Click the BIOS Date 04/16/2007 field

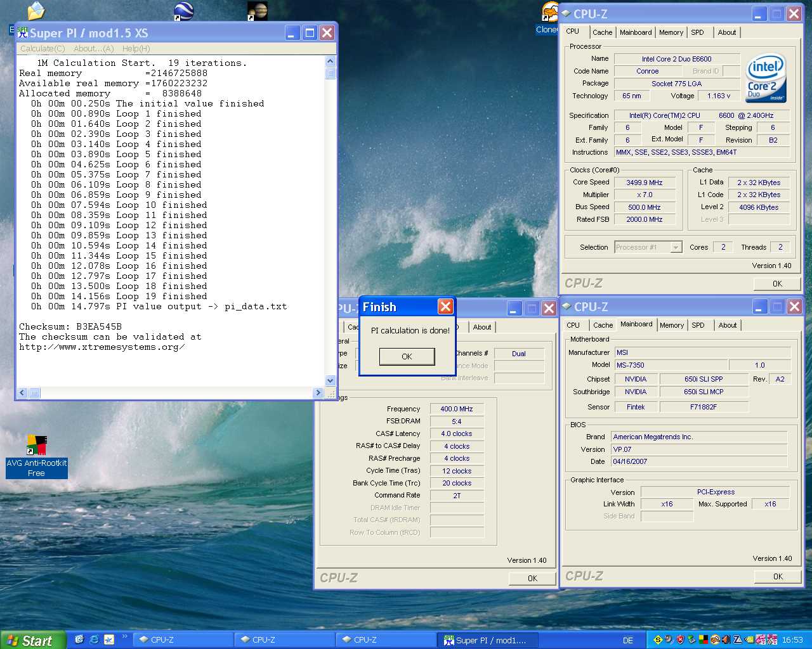click(699, 461)
